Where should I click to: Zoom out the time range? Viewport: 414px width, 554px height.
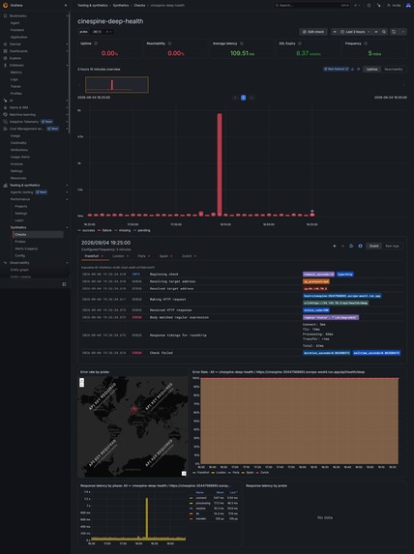pos(384,32)
